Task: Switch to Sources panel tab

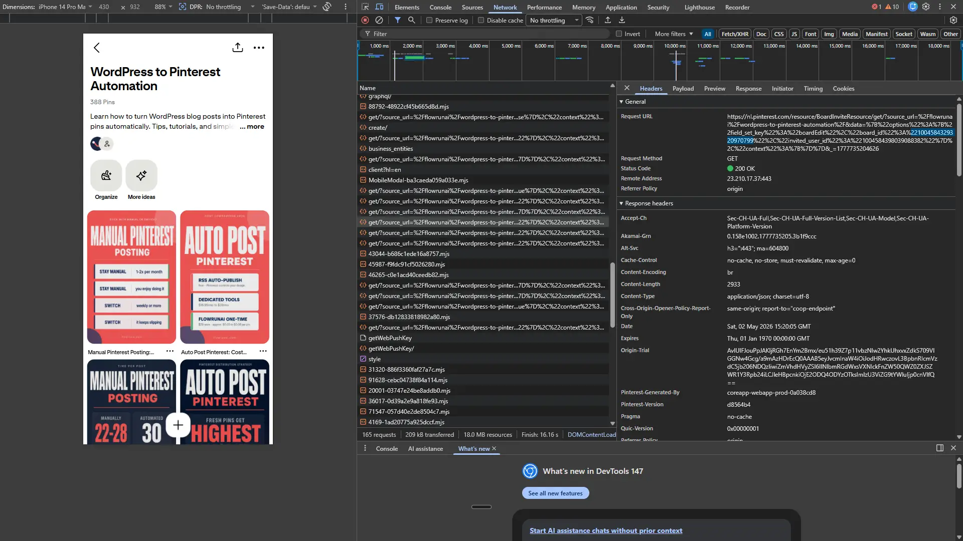Action: [472, 7]
